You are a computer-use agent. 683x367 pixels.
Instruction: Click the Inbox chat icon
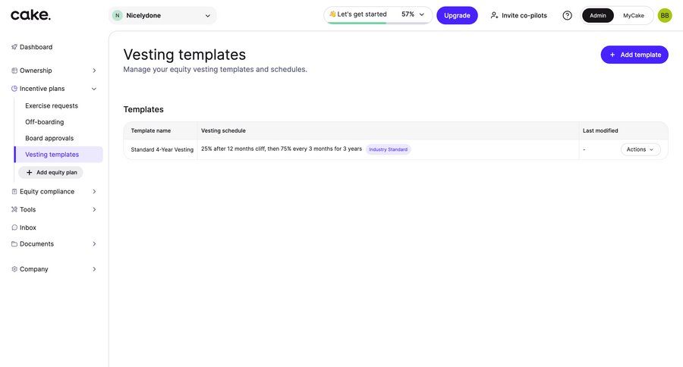pos(14,227)
